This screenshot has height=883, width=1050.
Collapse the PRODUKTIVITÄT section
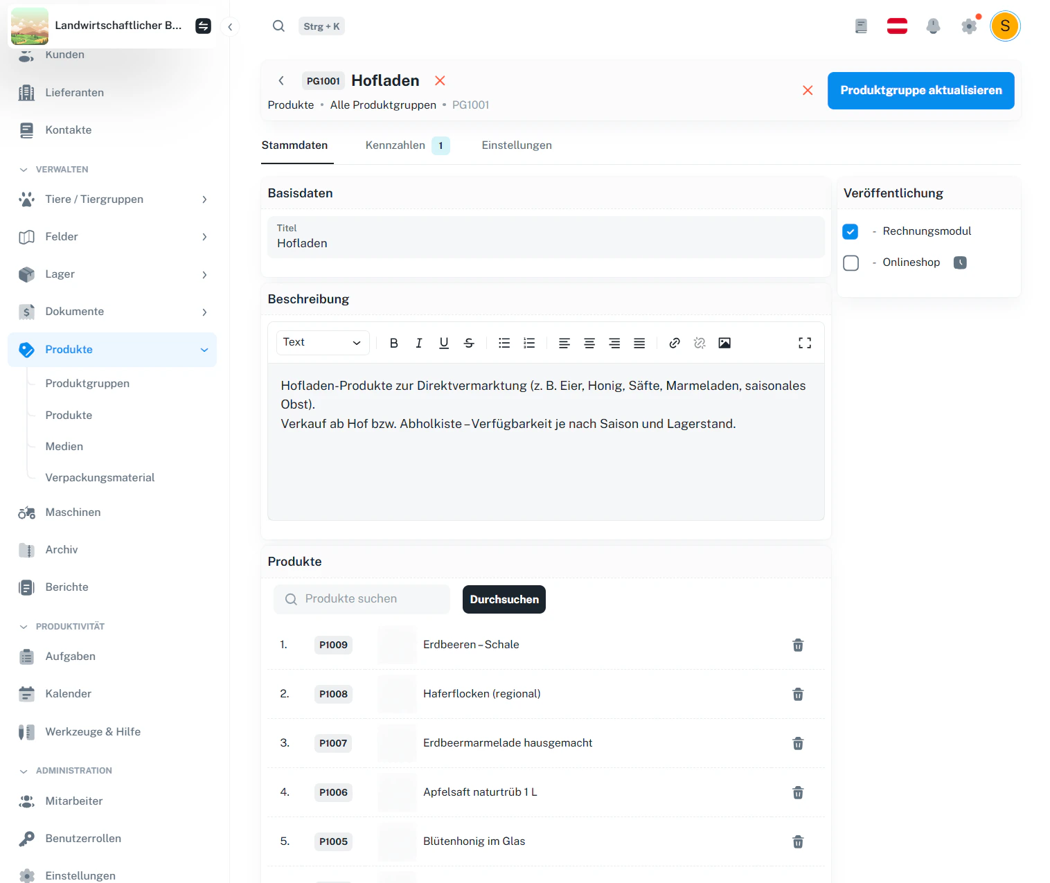pyautogui.click(x=62, y=627)
